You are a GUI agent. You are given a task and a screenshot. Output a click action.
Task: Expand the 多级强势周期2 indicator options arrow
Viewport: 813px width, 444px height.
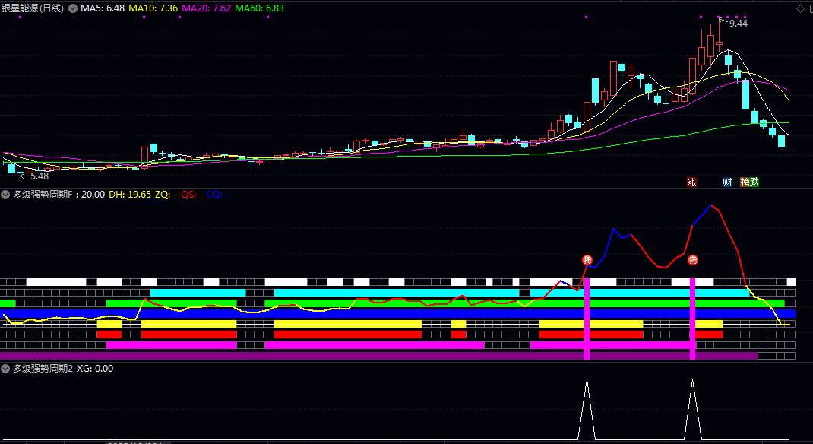pos(6,369)
